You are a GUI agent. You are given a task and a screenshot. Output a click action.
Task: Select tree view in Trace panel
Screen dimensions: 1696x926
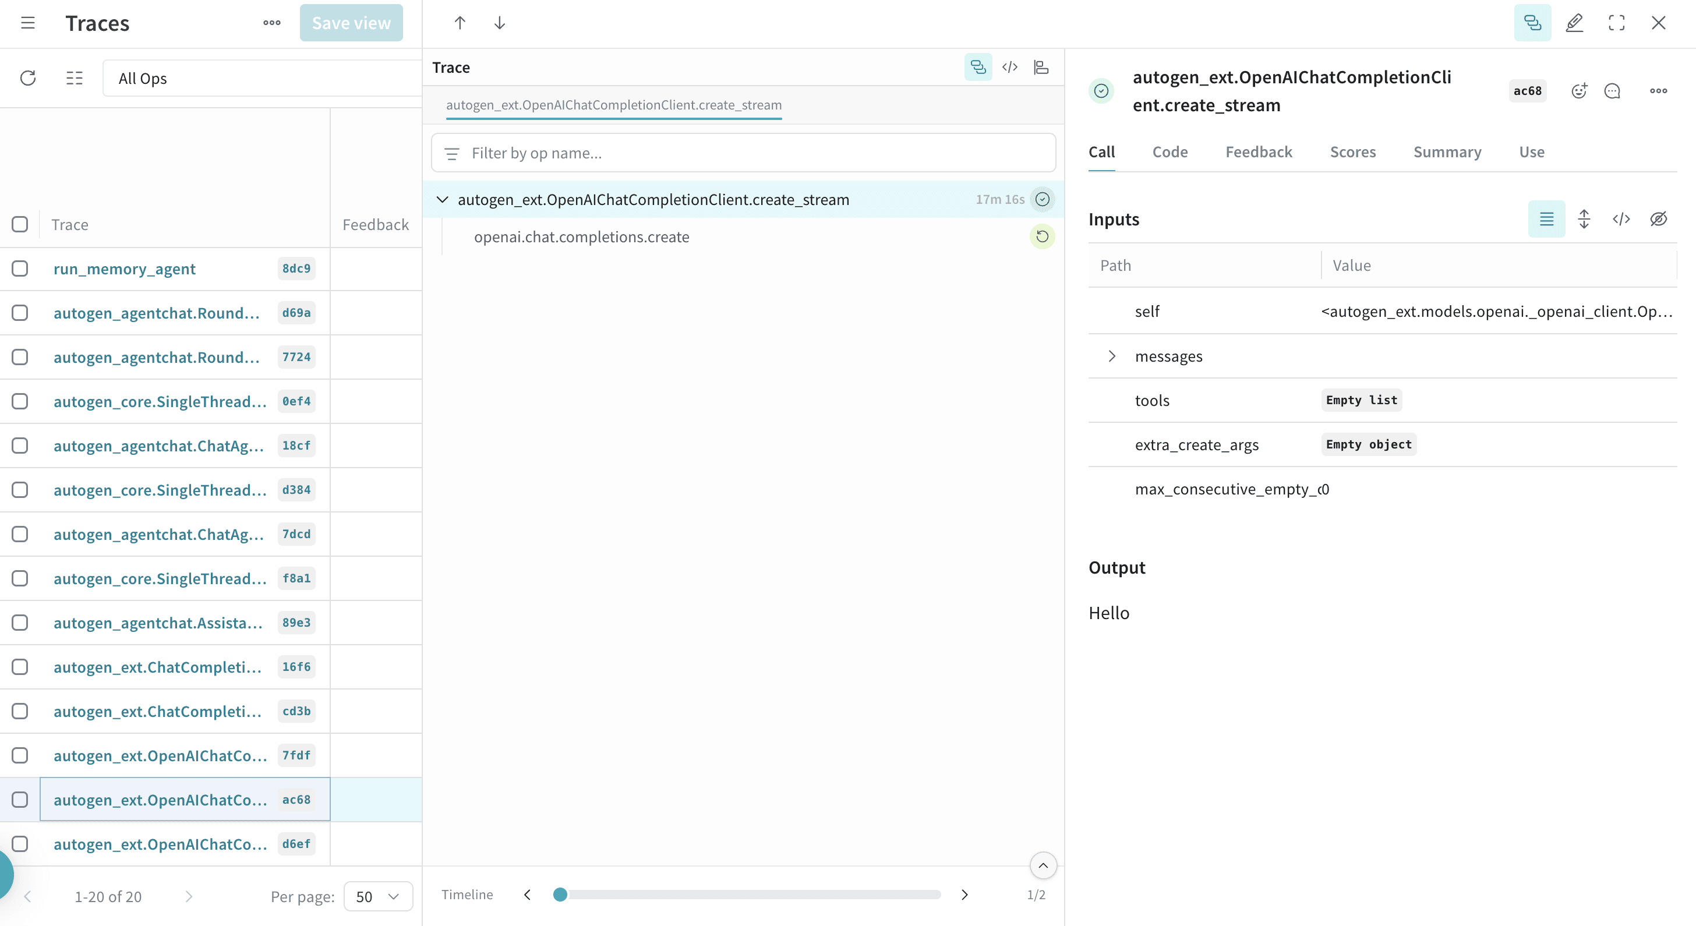click(978, 67)
